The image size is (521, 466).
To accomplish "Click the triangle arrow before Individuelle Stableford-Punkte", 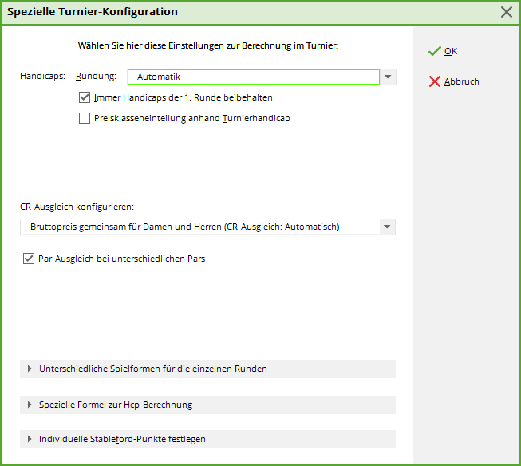I will [x=30, y=439].
